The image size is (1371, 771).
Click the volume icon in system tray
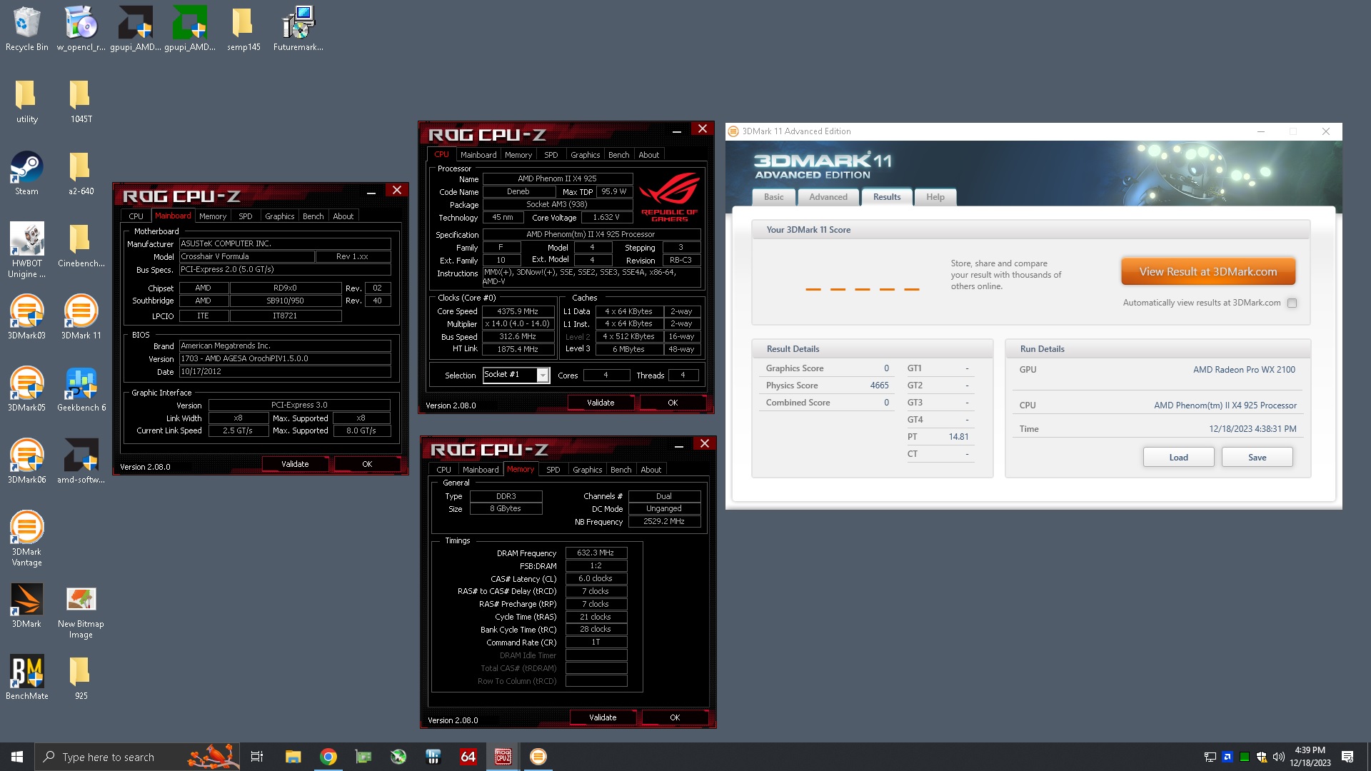point(1279,757)
